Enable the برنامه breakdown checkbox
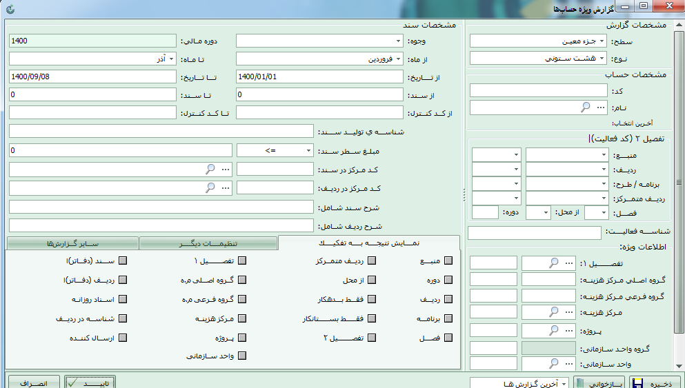The width and height of the screenshot is (685, 388). point(448,318)
